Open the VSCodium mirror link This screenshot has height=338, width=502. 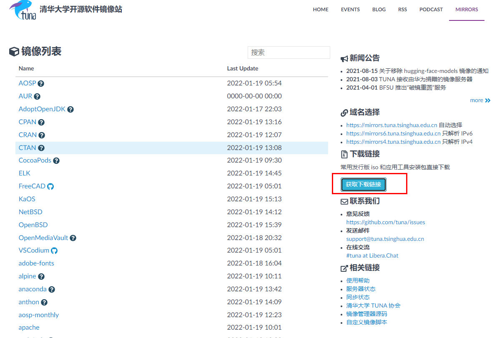tap(34, 250)
